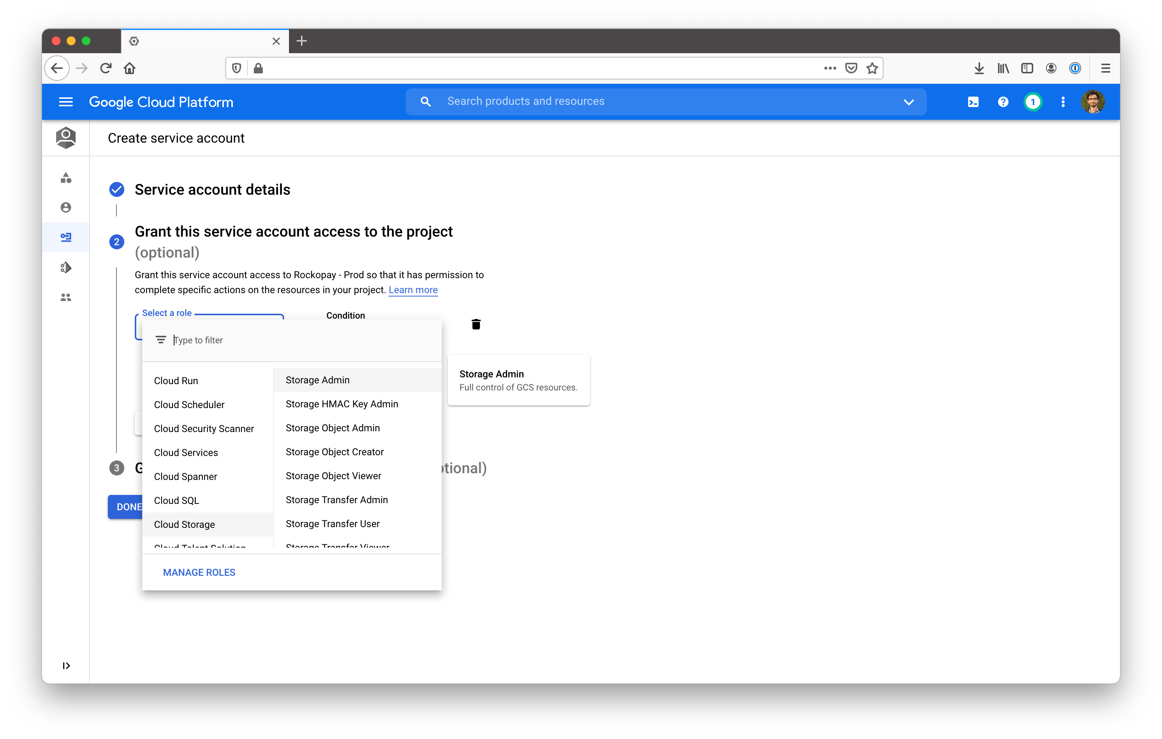
Task: Delete the role with trash icon
Action: pyautogui.click(x=476, y=324)
